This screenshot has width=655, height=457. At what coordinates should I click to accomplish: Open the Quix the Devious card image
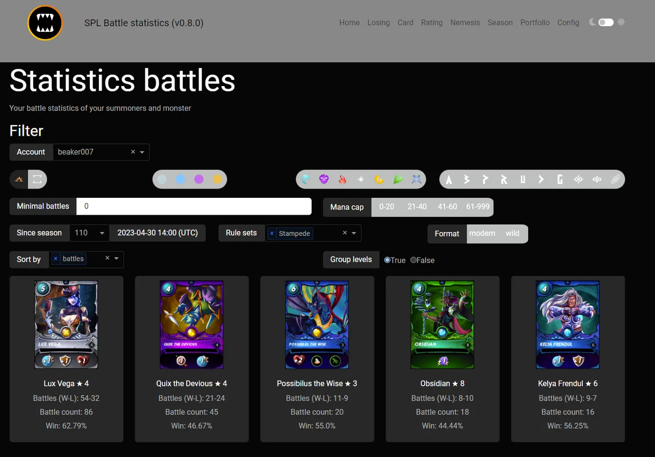[191, 325]
